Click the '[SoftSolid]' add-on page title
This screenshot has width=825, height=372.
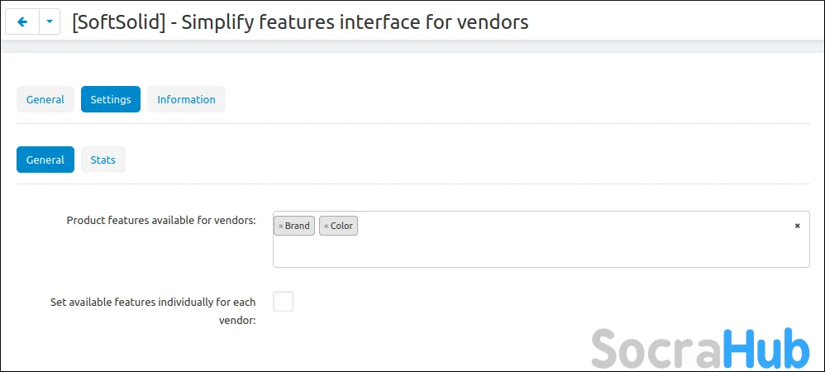point(300,22)
